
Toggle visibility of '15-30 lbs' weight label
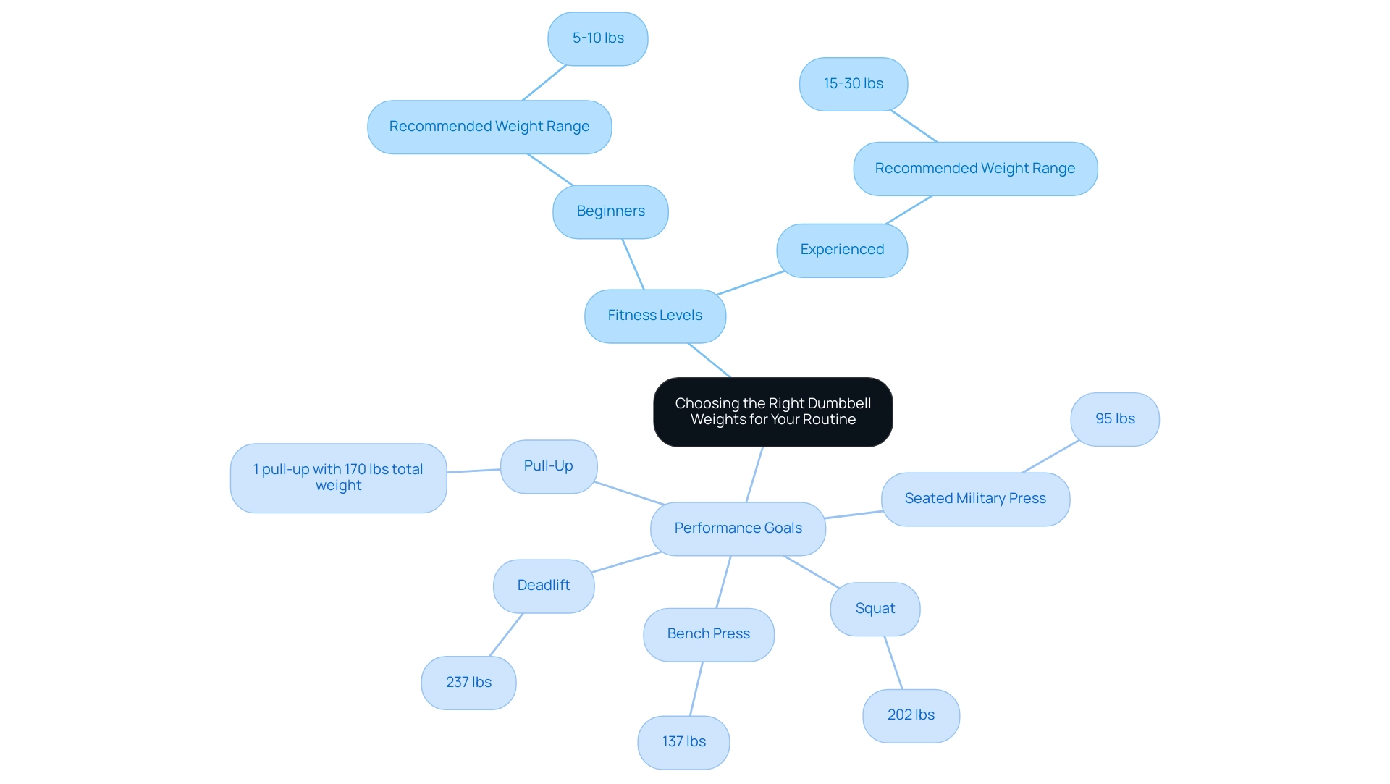pyautogui.click(x=851, y=84)
